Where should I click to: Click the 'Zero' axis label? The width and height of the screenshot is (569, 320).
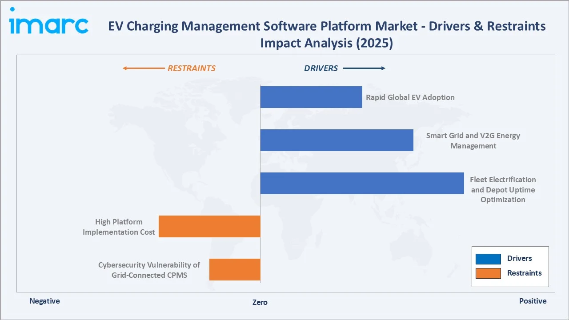[260, 302]
